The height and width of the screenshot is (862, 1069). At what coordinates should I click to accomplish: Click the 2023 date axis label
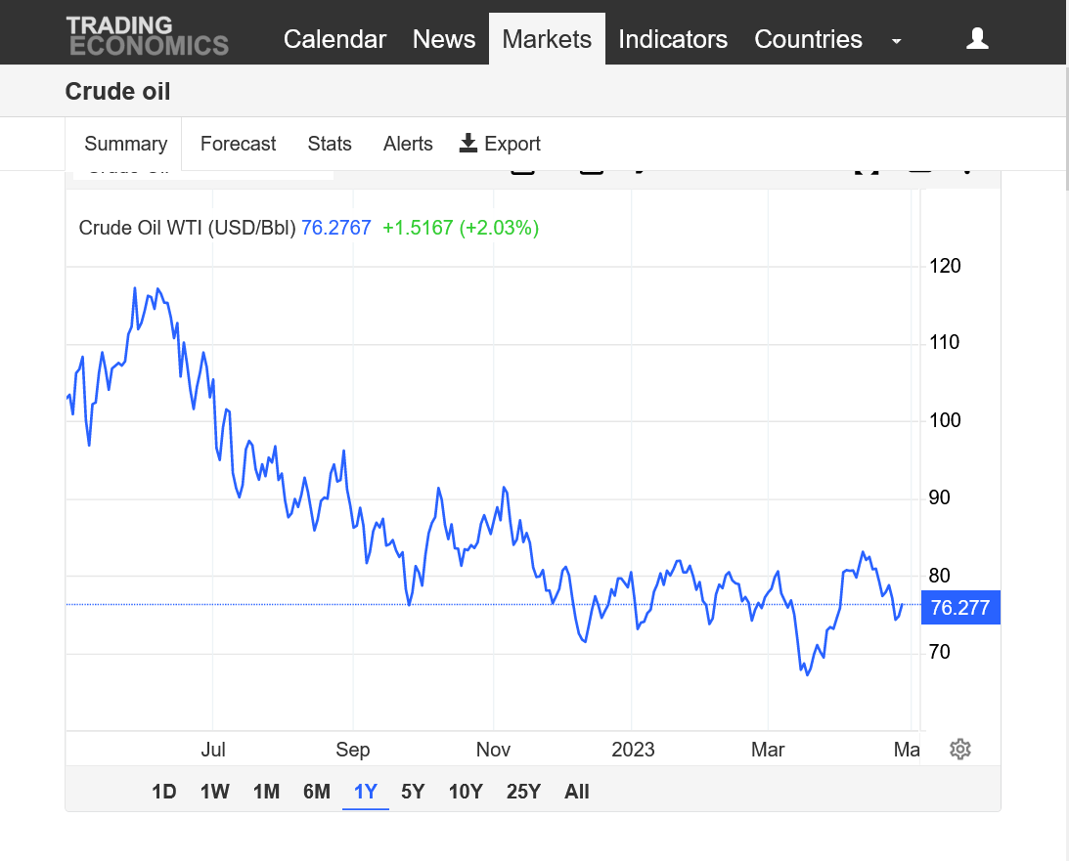coord(633,750)
